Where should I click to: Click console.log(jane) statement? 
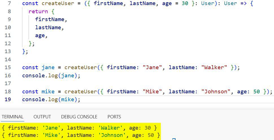[x=51, y=76]
